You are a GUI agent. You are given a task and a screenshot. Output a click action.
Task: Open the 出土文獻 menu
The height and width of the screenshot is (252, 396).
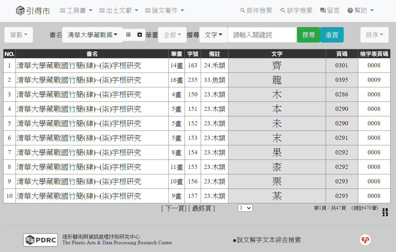click(119, 11)
